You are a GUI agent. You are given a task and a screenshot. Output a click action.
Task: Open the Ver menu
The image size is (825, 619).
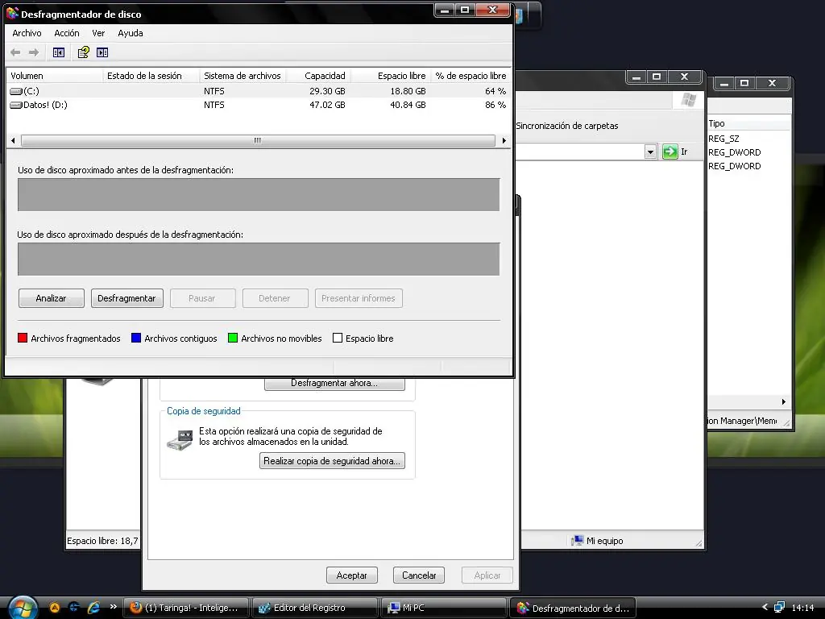(98, 33)
